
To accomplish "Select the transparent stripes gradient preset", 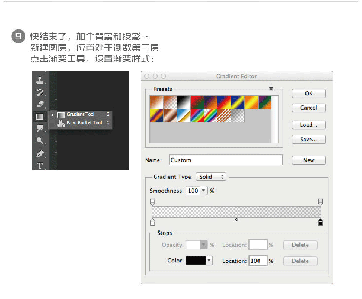I will pos(224,116).
